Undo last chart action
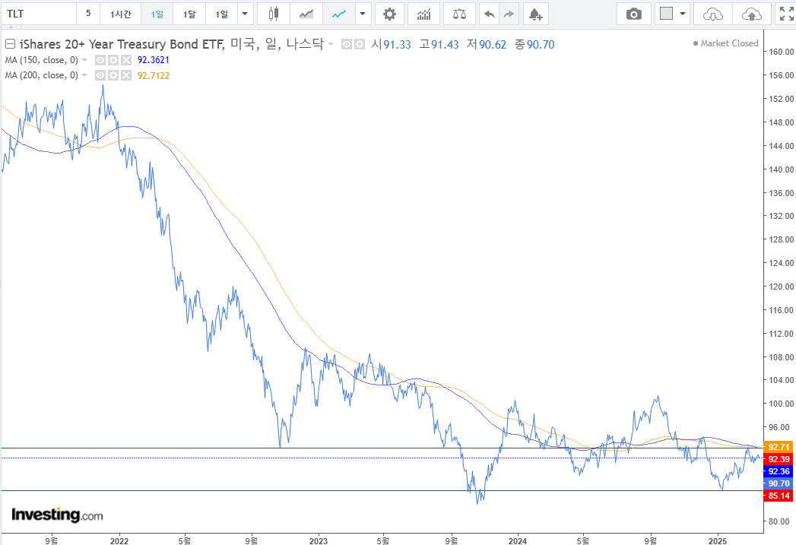The height and width of the screenshot is (545, 796). point(489,14)
